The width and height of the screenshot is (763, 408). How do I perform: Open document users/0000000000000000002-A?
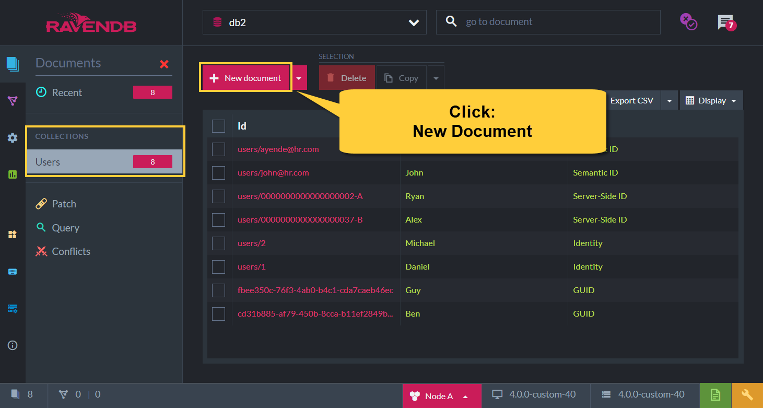tap(300, 196)
